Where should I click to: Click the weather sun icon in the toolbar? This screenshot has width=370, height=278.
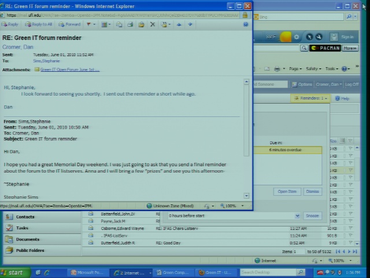pos(285,37)
